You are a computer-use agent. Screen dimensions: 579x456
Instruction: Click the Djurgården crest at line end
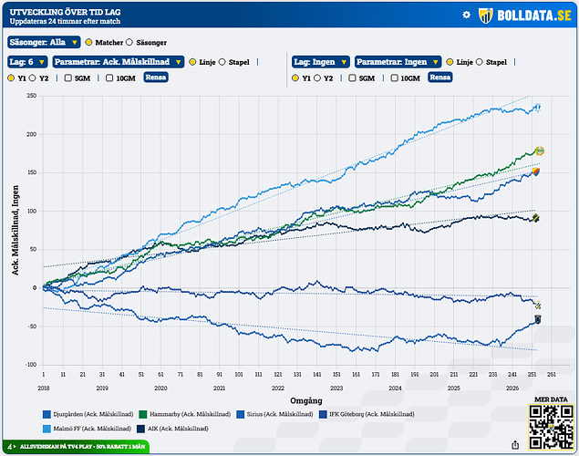tap(536, 171)
